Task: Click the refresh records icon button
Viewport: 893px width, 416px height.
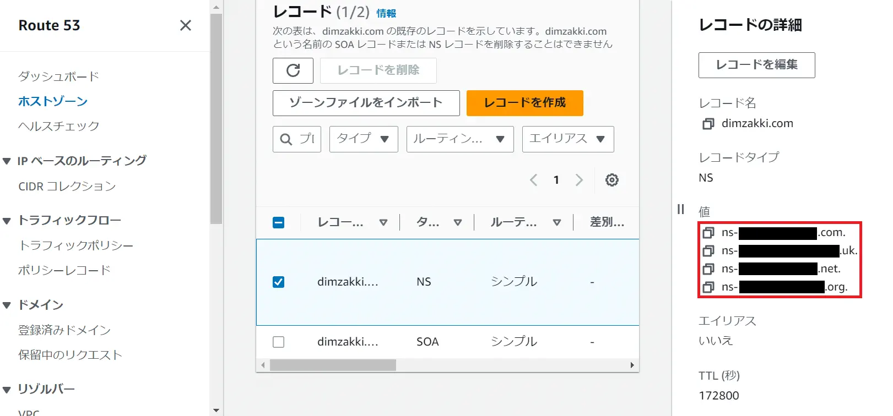Action: [x=293, y=70]
